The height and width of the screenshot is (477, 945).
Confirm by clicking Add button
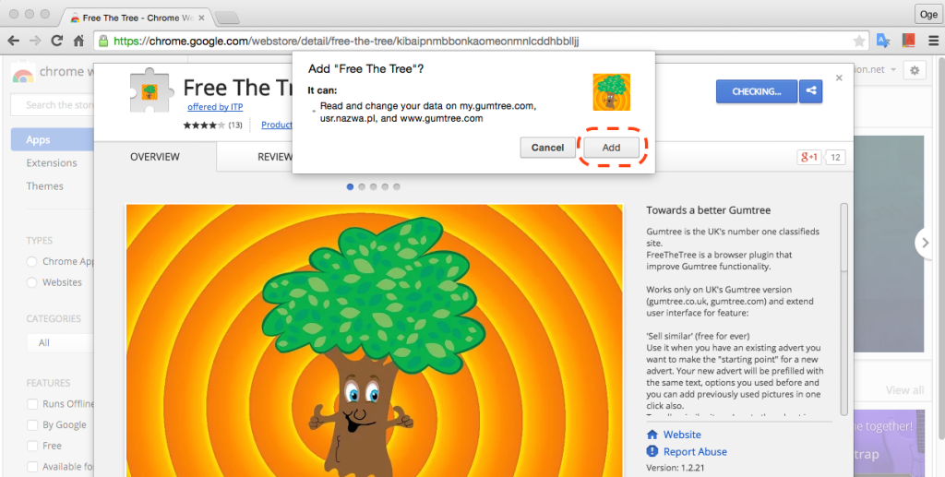pyautogui.click(x=611, y=148)
